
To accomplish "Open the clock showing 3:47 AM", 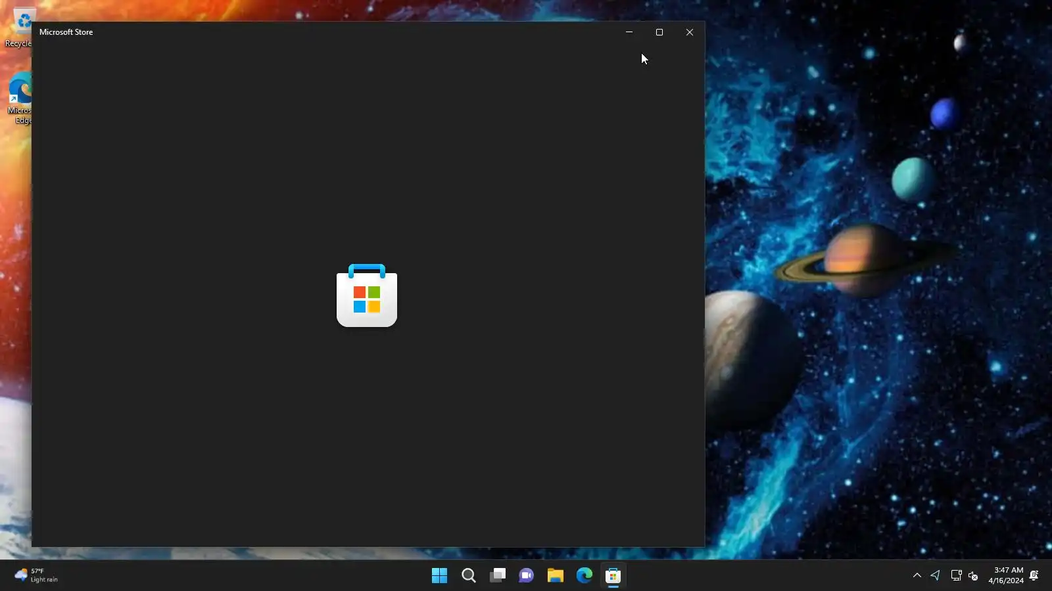I will coord(1006,575).
